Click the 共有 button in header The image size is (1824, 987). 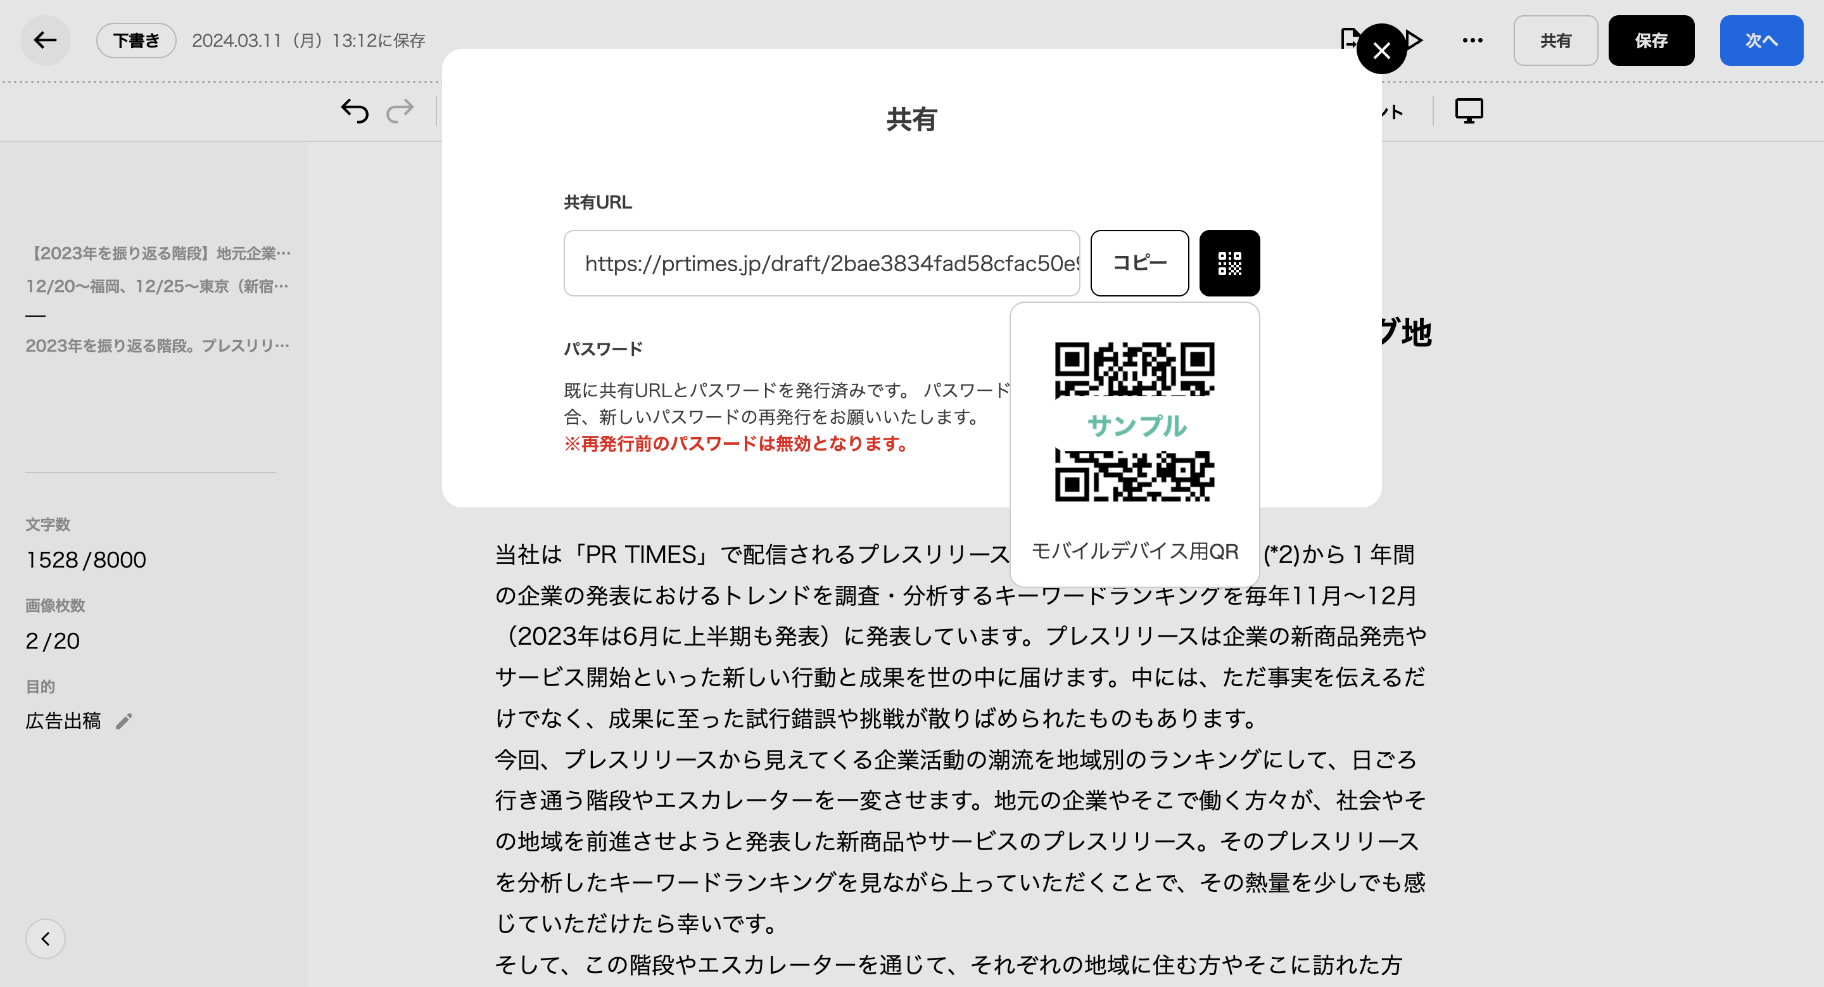pos(1555,41)
